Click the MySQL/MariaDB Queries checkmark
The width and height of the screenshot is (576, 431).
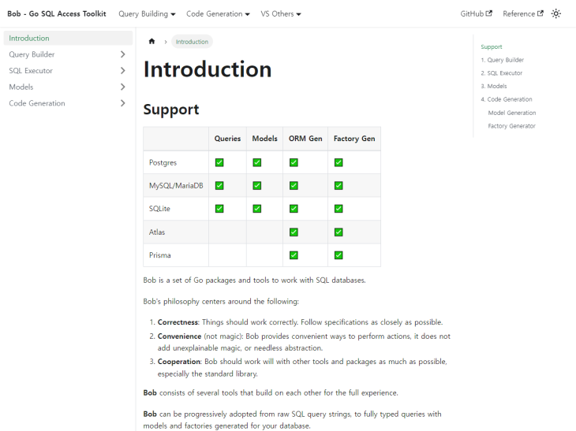(219, 186)
